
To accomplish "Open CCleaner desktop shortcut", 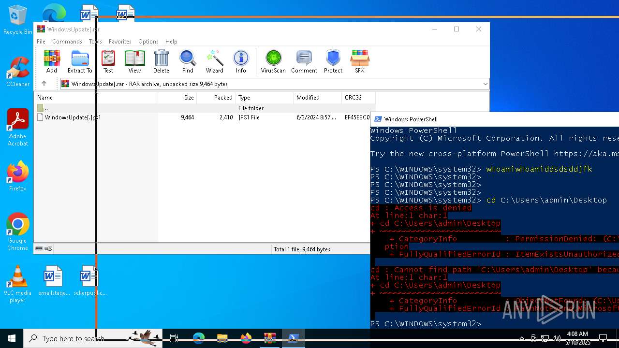I will (18, 72).
